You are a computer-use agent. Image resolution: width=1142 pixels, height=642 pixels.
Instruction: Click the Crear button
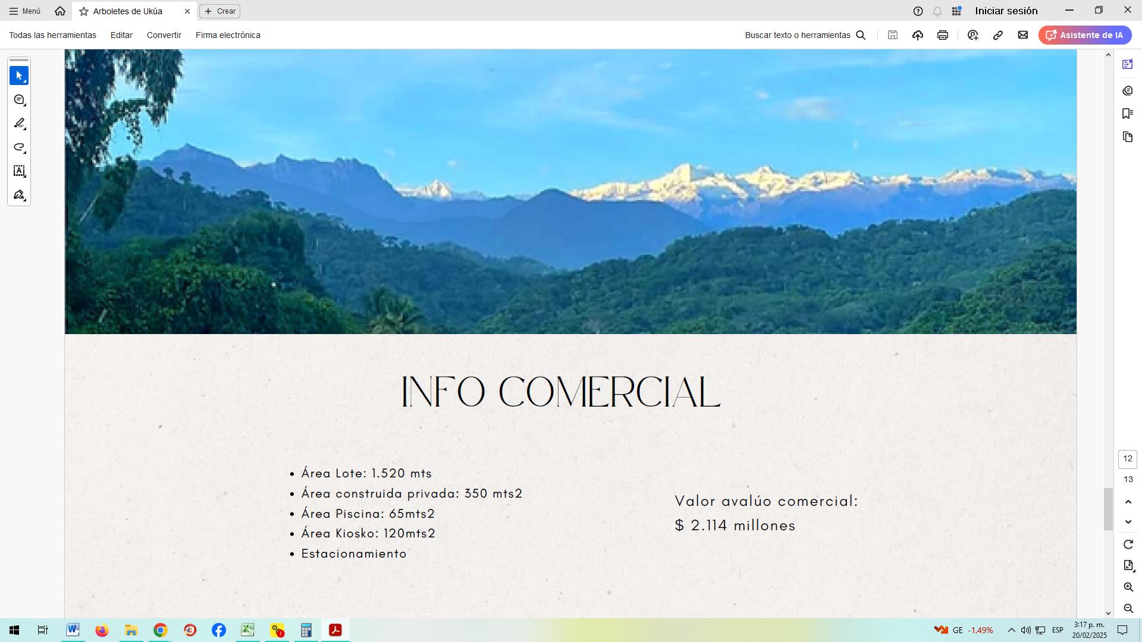tap(220, 11)
